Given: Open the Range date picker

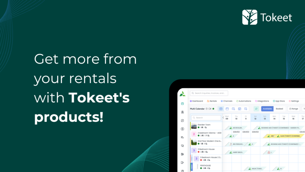Looking at the screenshot, I should tap(293, 109).
